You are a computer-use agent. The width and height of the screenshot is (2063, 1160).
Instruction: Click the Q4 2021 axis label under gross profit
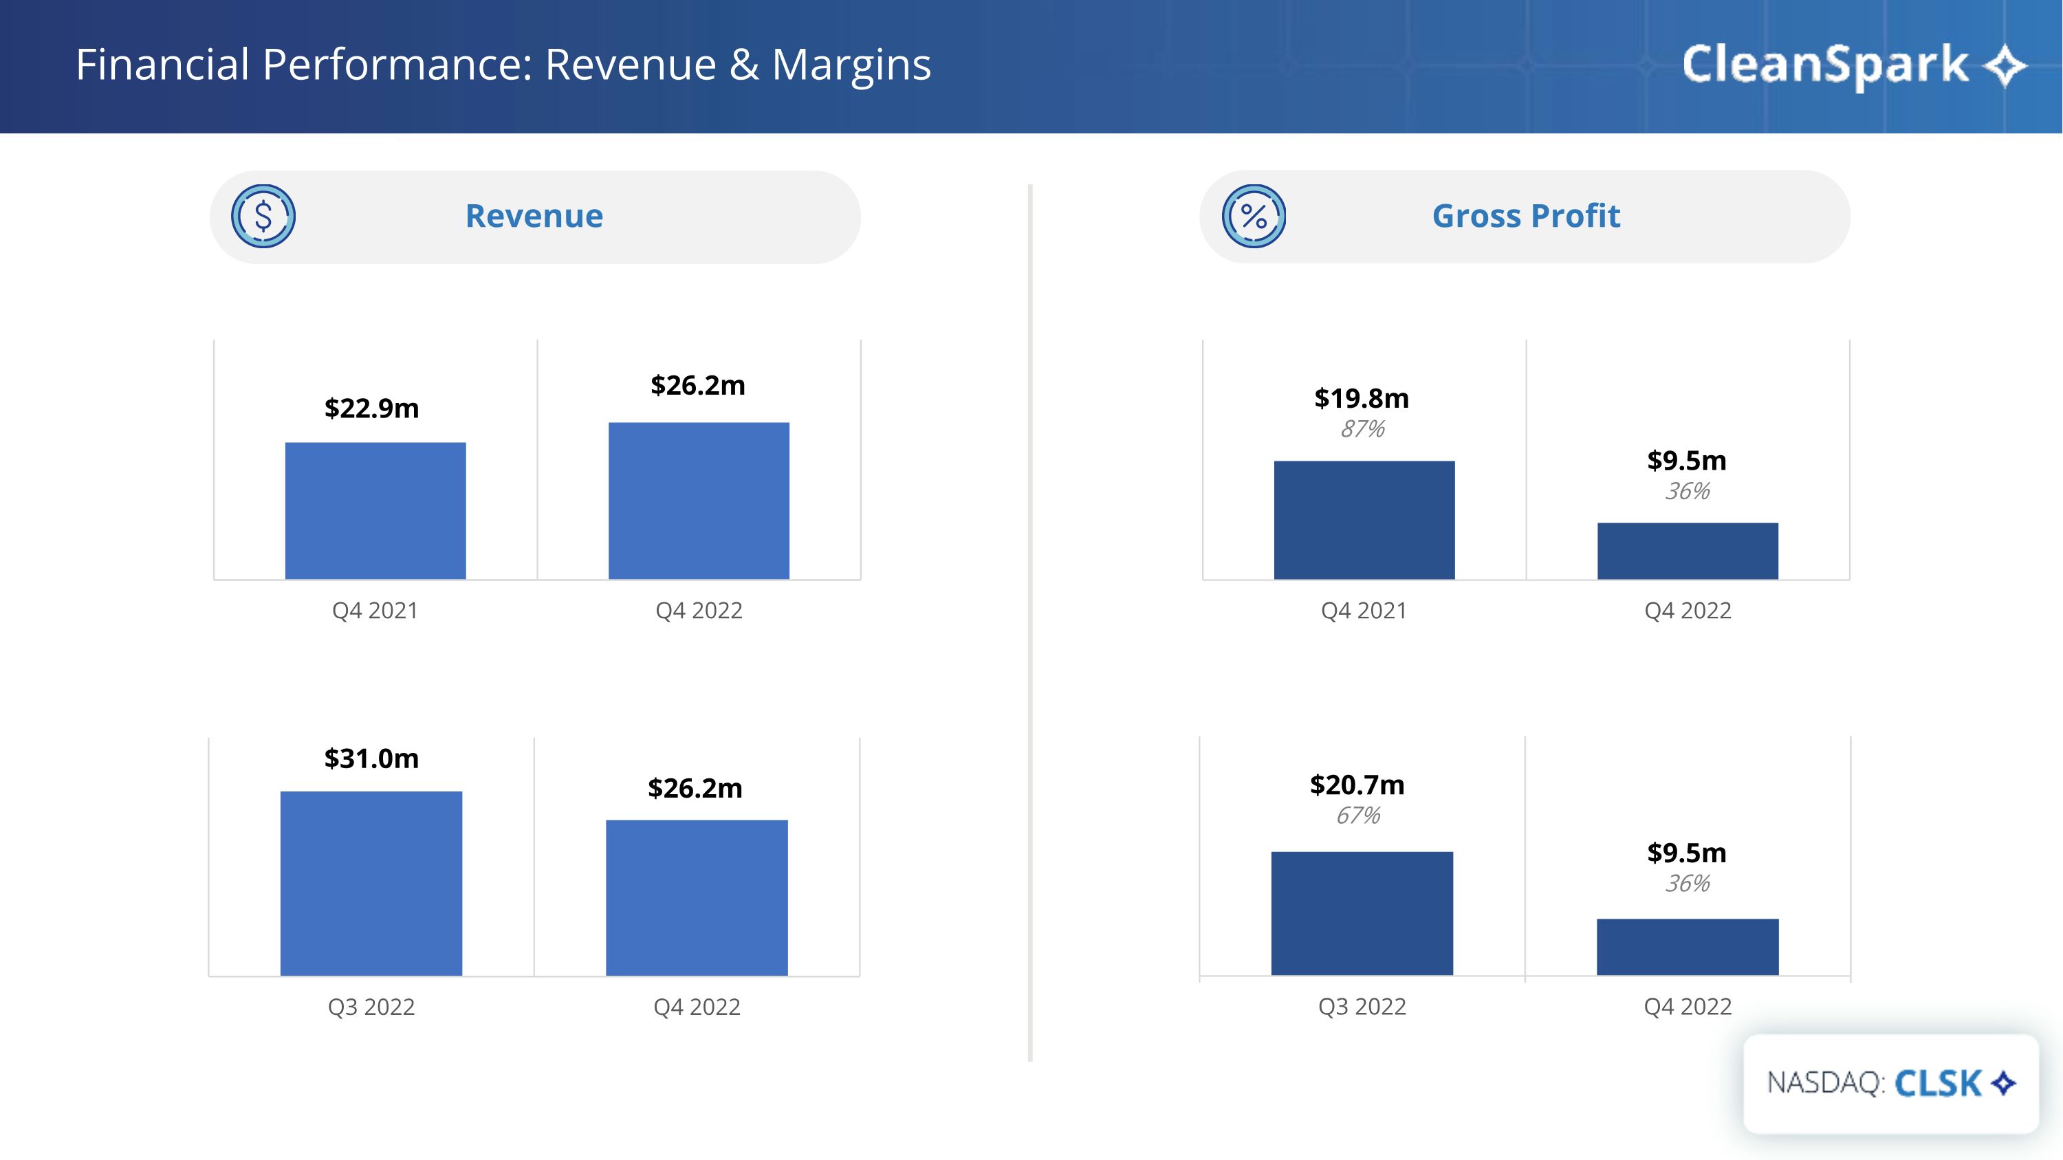pos(1363,611)
